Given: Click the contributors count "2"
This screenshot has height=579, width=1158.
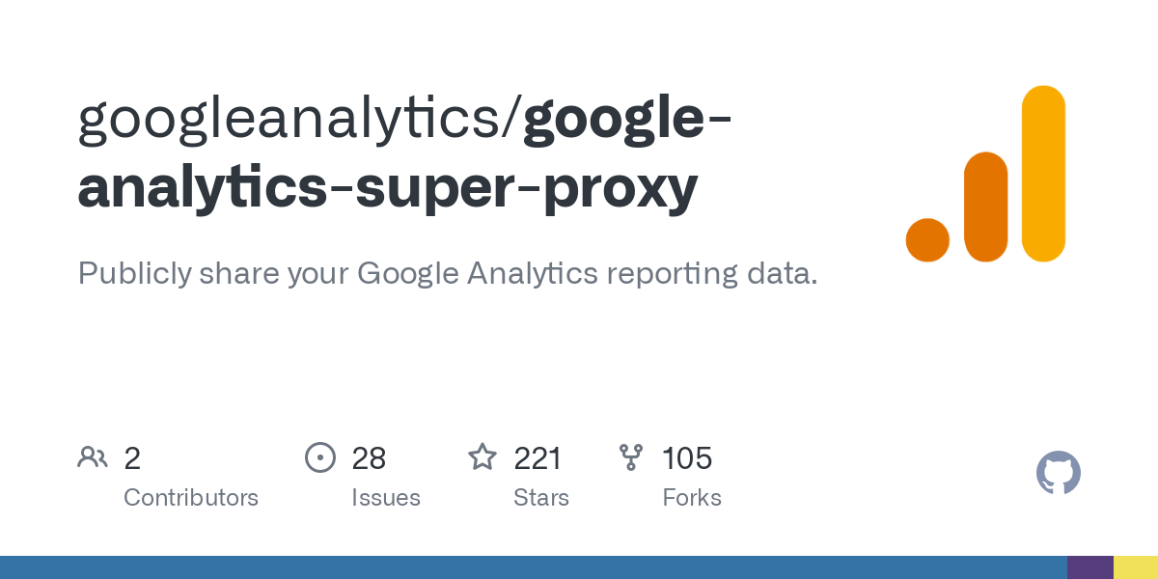Looking at the screenshot, I should [132, 458].
